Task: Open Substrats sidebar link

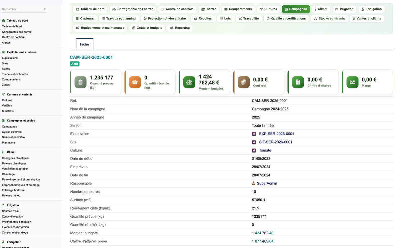Action: coord(8,111)
